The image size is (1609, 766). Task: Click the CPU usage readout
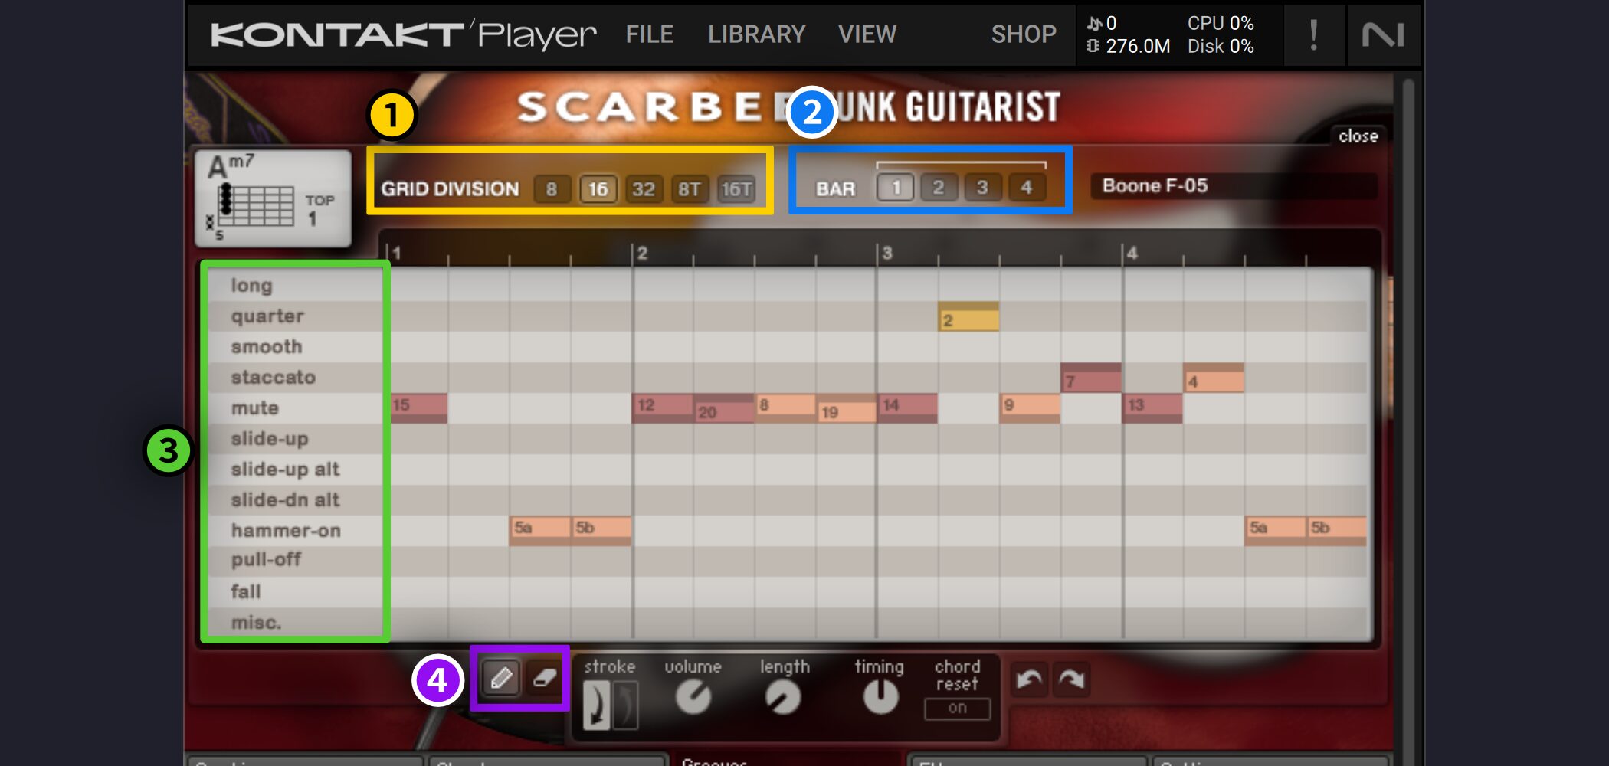coord(1221,24)
